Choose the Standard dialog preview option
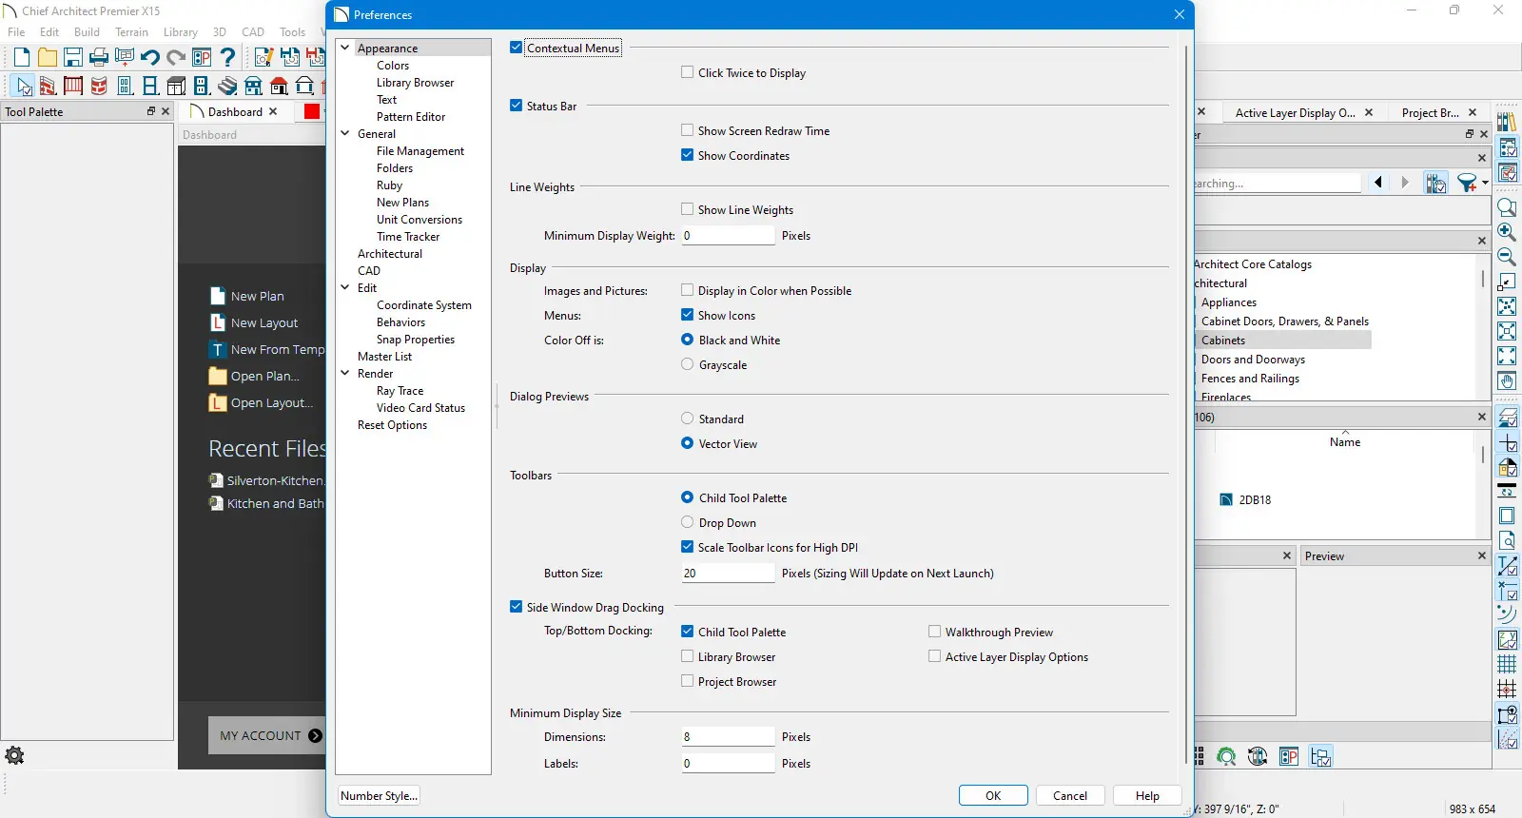This screenshot has height=818, width=1522. (688, 419)
